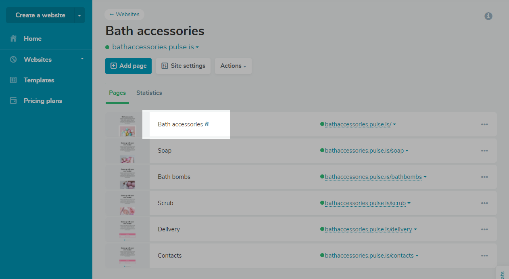This screenshot has width=509, height=279.
Task: Click the Home icon in sidebar
Action: [x=13, y=39]
